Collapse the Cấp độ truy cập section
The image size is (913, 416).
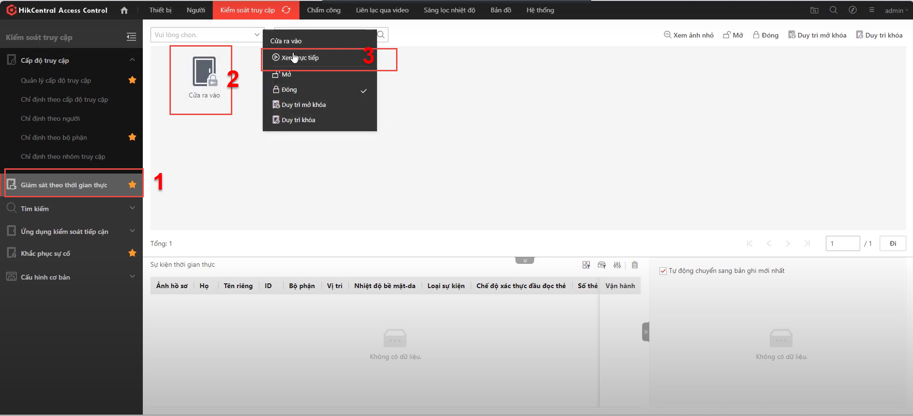(132, 60)
